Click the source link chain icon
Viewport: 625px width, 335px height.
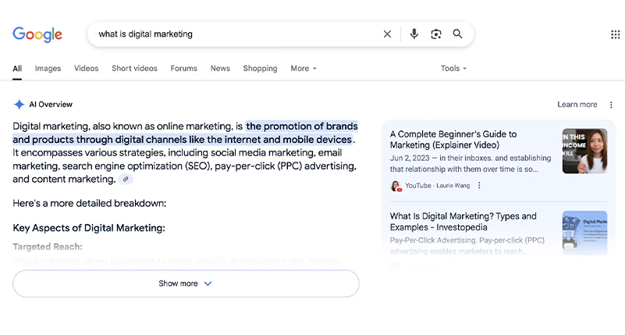click(126, 180)
